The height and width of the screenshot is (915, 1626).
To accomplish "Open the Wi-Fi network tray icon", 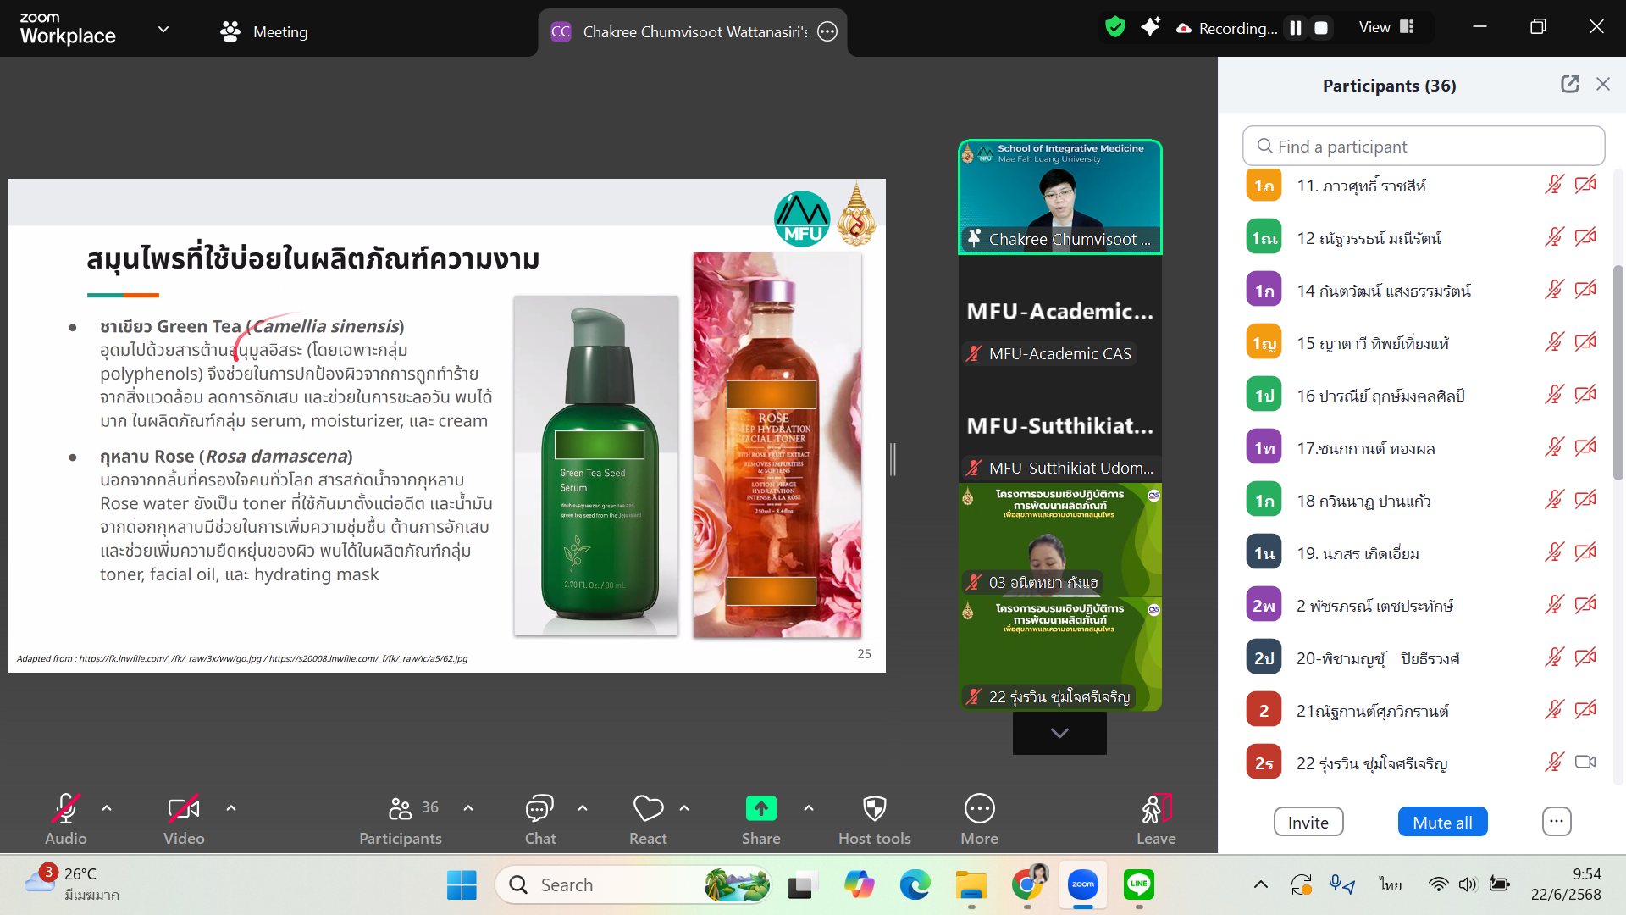I will point(1438,884).
